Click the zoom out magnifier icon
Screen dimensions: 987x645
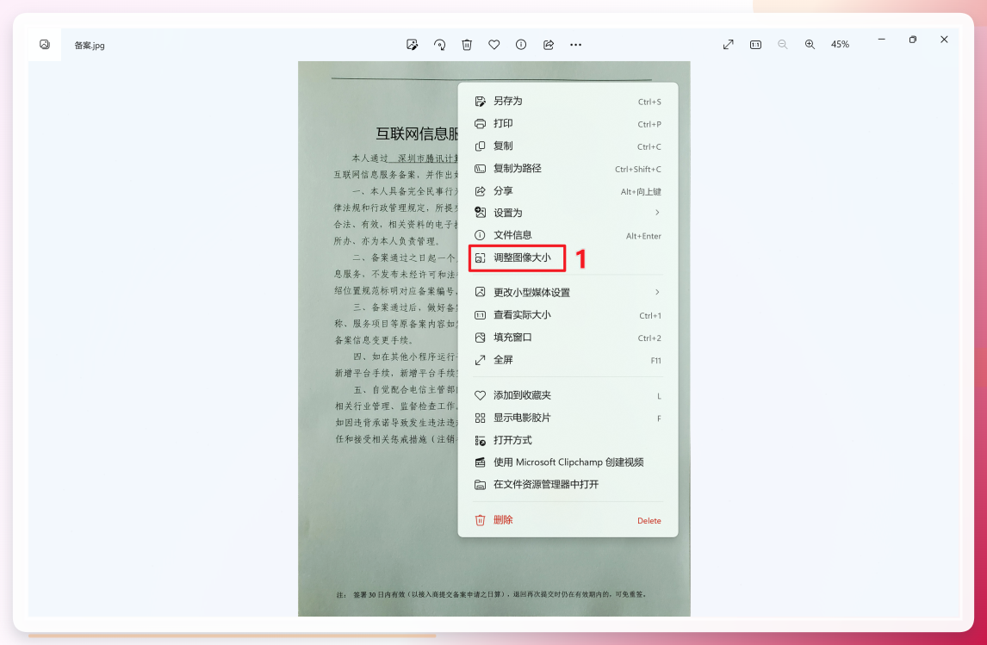point(782,45)
